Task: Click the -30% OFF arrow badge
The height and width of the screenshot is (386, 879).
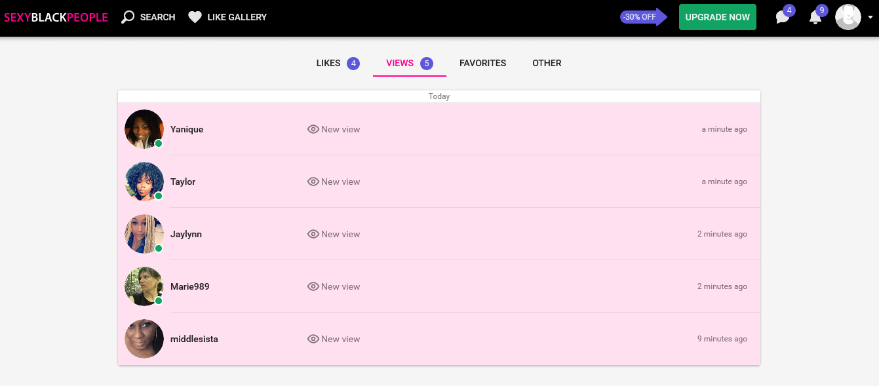Action: pyautogui.click(x=644, y=17)
